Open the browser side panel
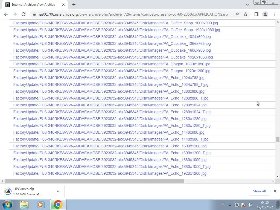This screenshot has width=280, height=210. point(256,14)
